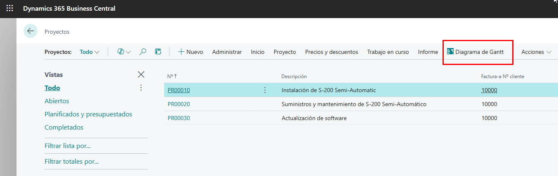This screenshot has height=176, width=558.
Task: Open the Diagrama de Gantt action
Action: pyautogui.click(x=476, y=52)
